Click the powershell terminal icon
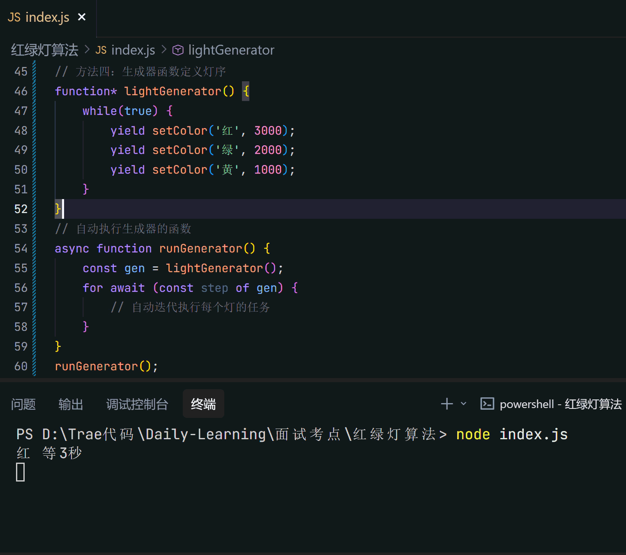 point(487,404)
